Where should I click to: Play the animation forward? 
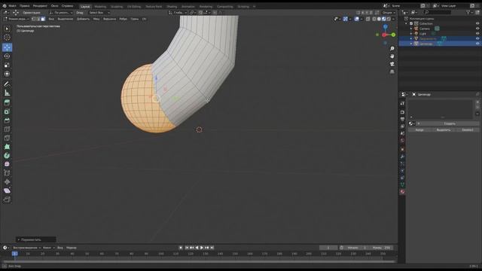pyautogui.click(x=202, y=248)
